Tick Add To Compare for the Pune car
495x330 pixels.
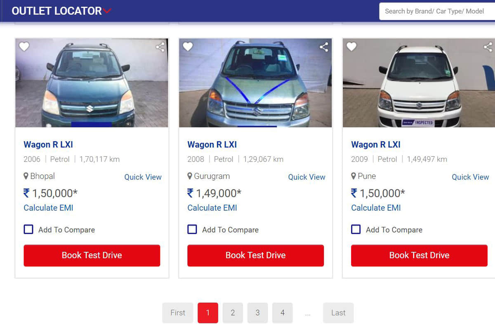click(356, 229)
